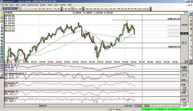The image size is (193, 111).
Task: Click the yellow clock icon
Action: tap(191, 32)
